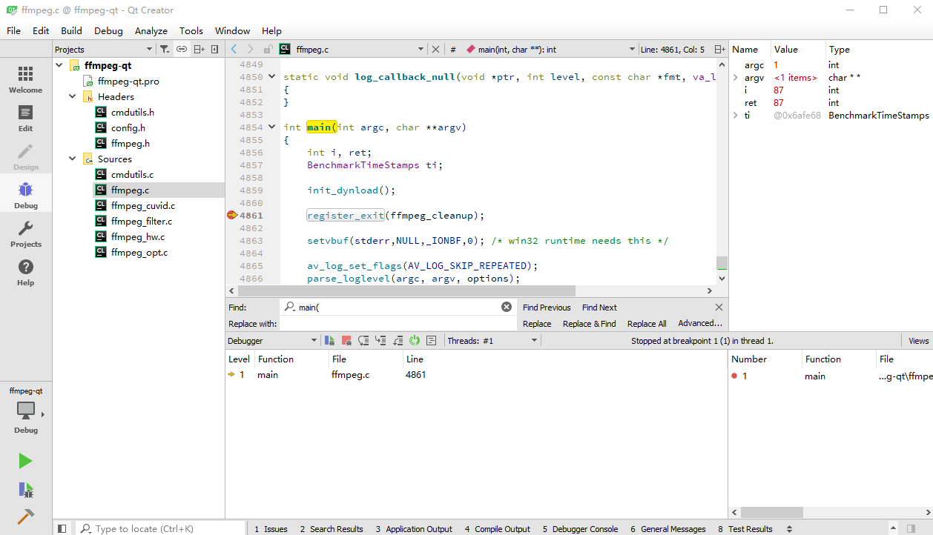Show the Application Output pane
933x535 pixels.
click(414, 528)
